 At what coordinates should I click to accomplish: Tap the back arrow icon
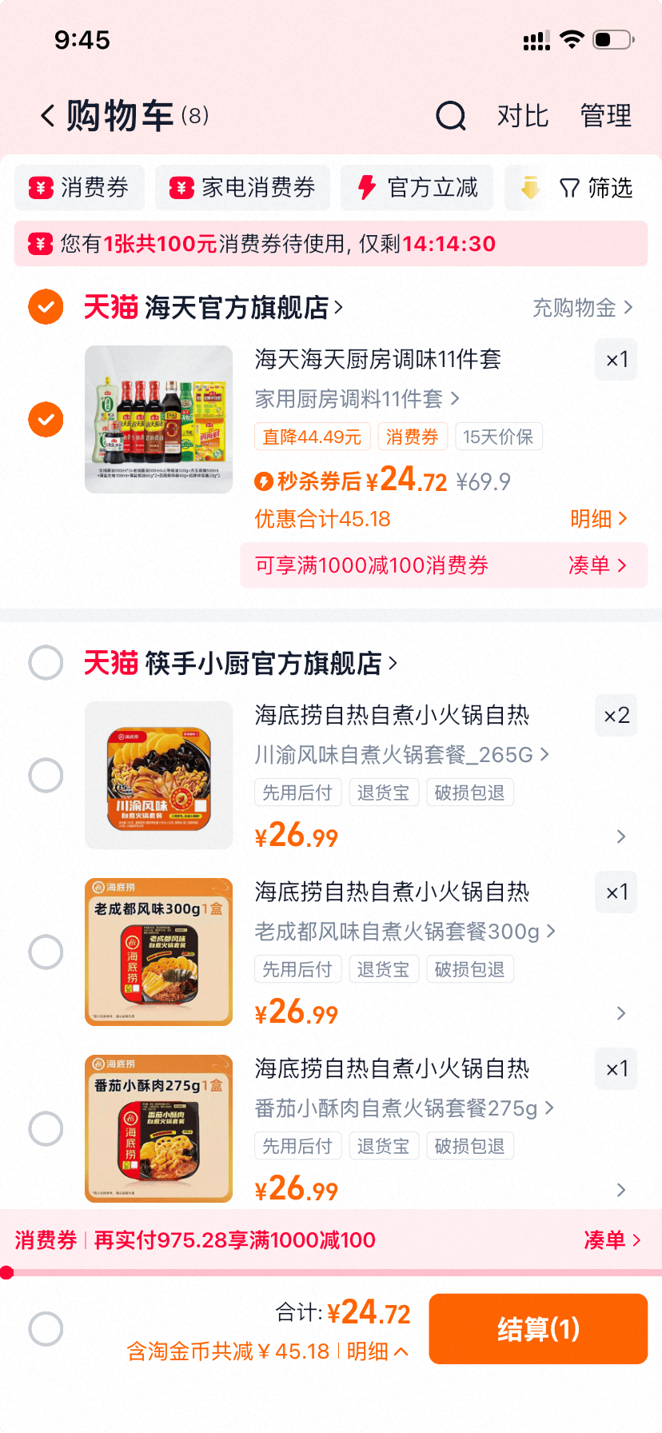(x=48, y=116)
